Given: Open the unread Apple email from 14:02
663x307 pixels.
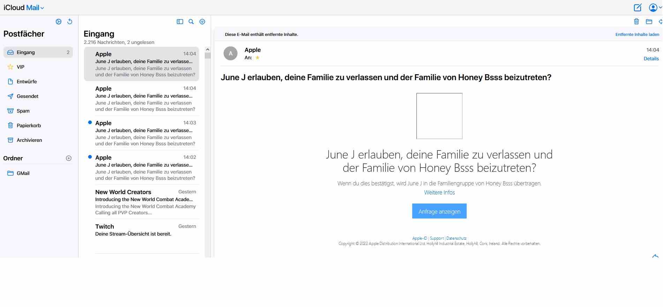Looking at the screenshot, I should pos(142,168).
